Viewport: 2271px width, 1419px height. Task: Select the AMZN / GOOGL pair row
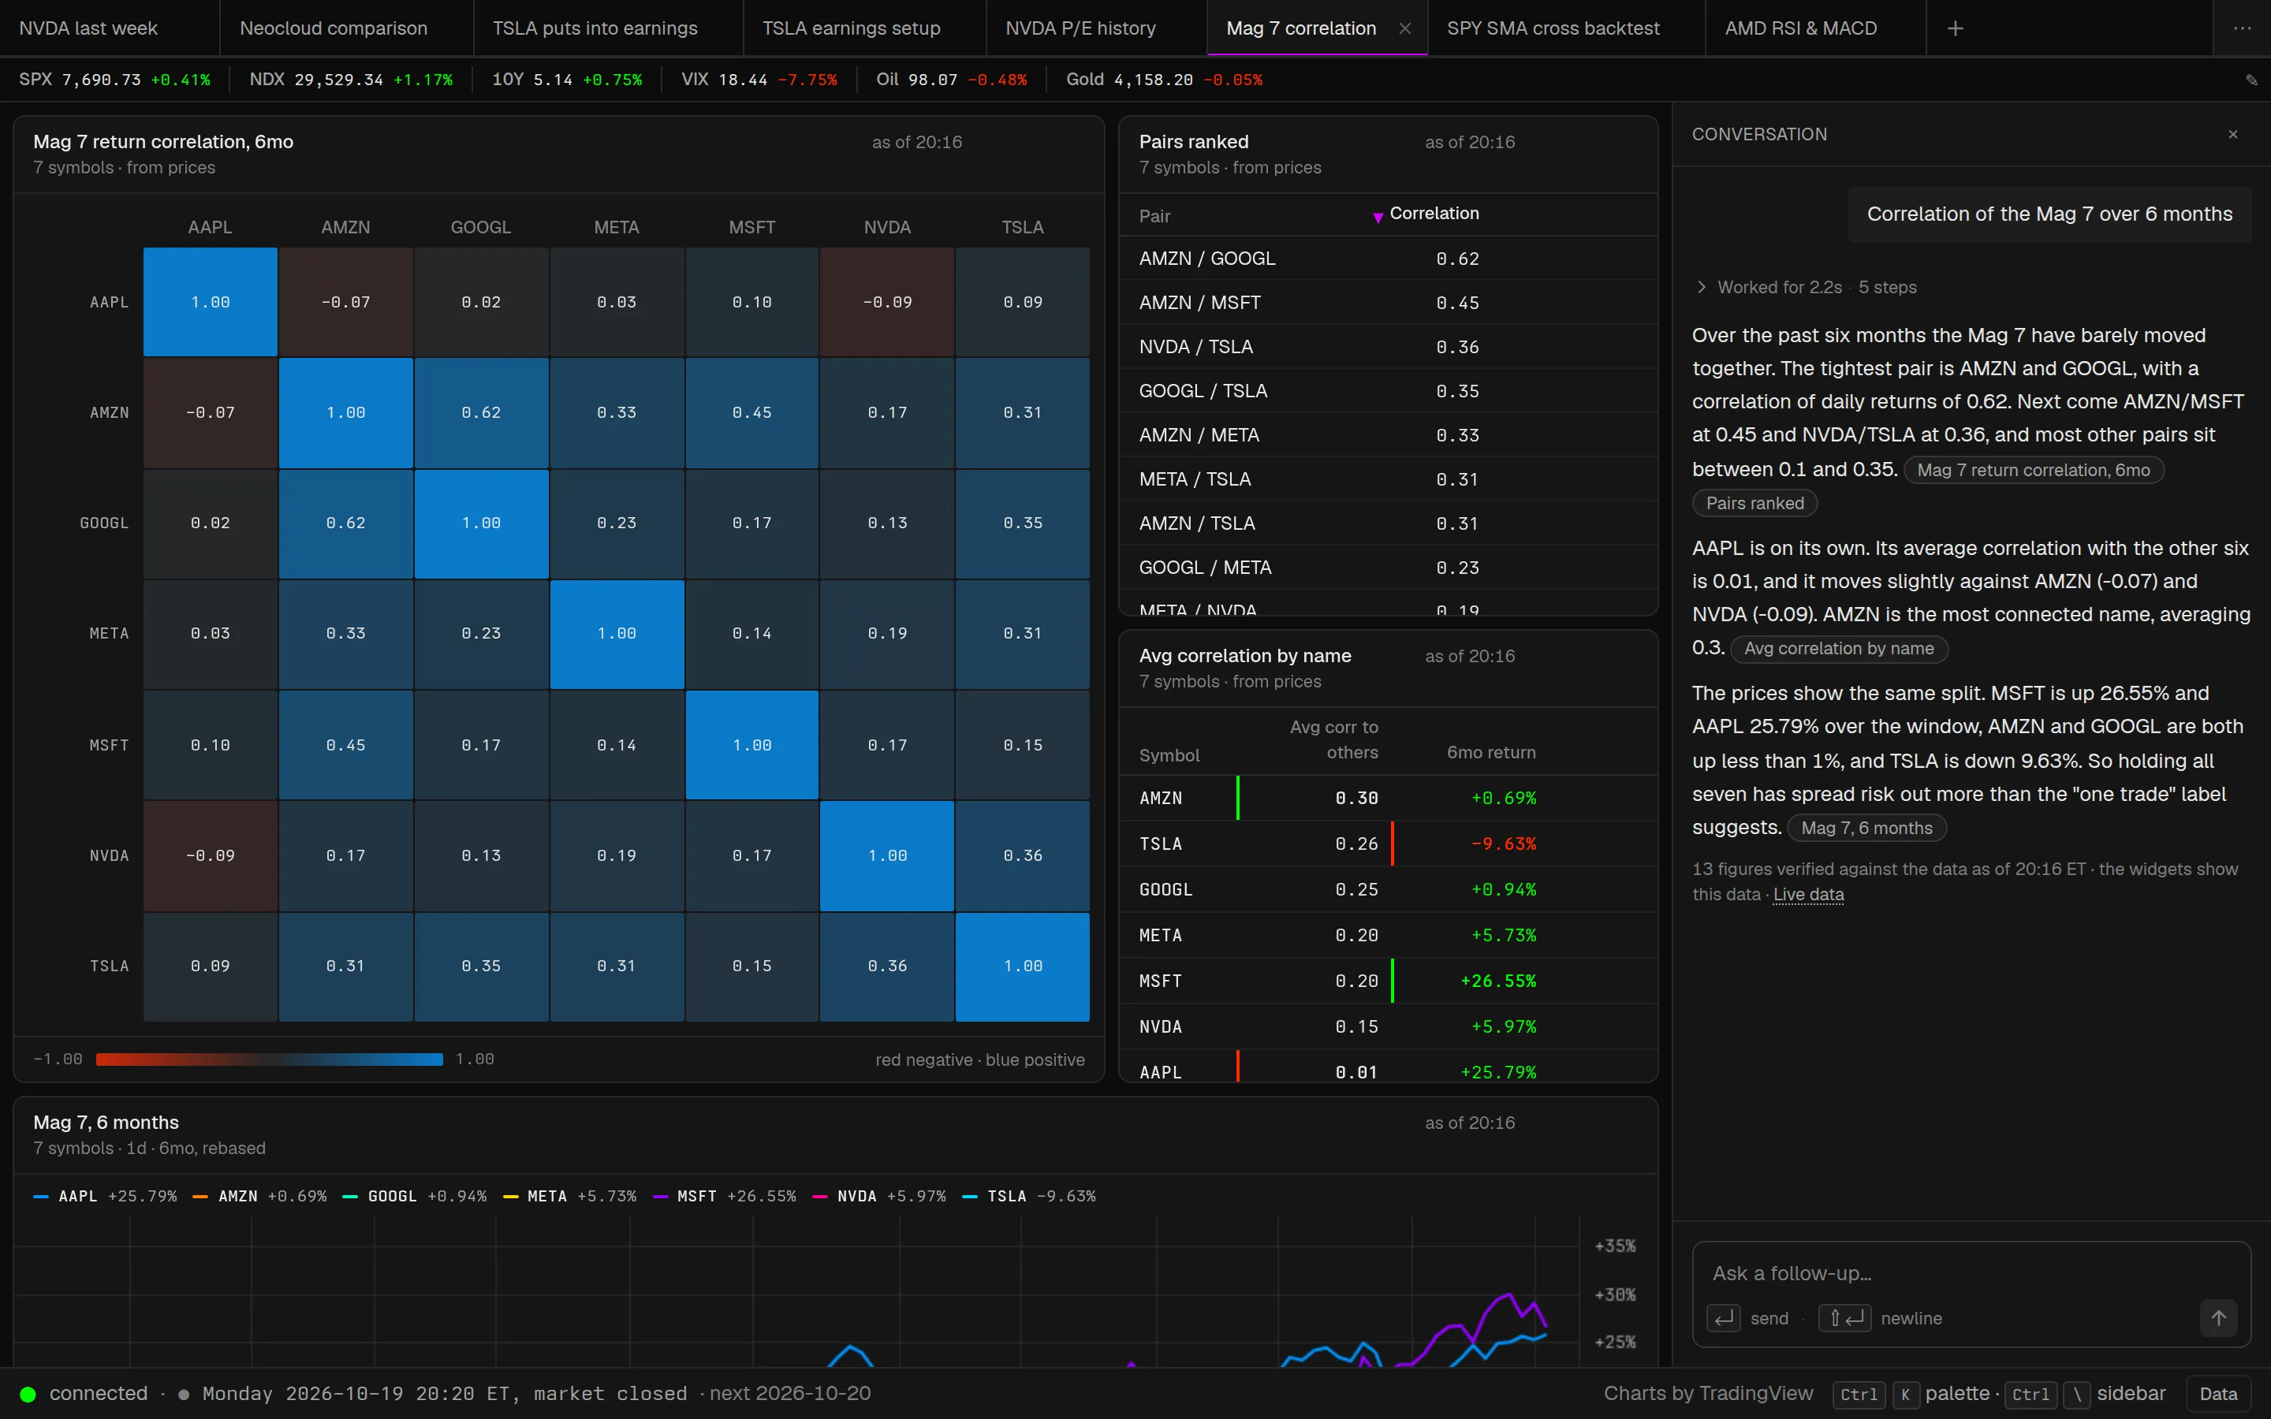click(x=1388, y=258)
